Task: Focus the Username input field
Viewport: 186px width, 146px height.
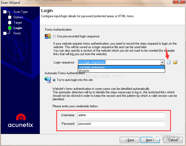Action: click(121, 115)
